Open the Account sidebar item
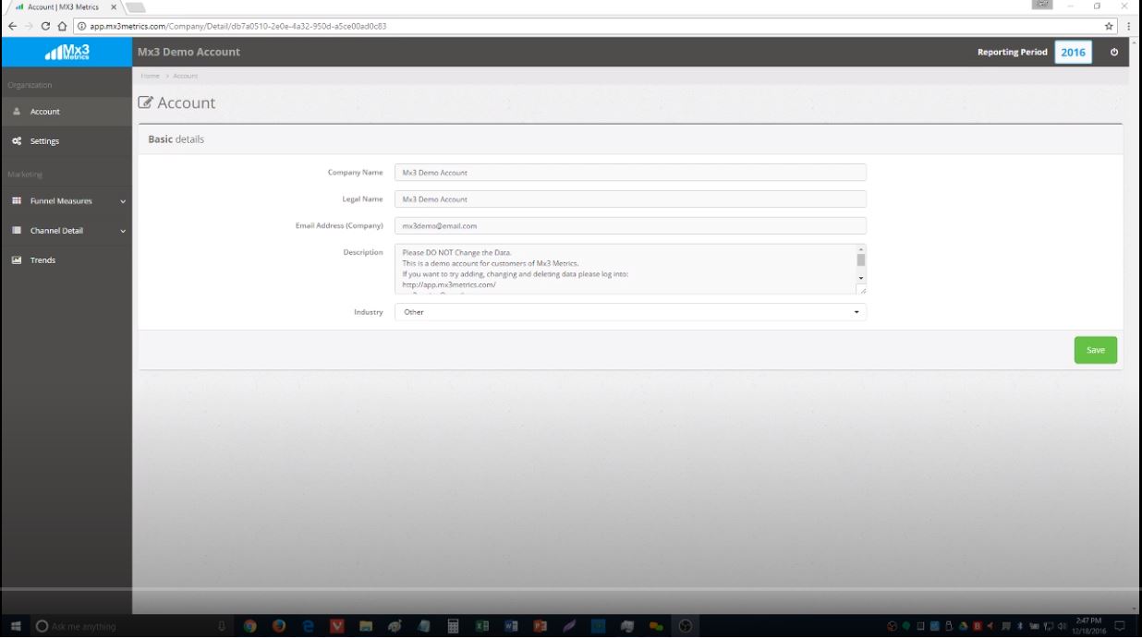 66,112
